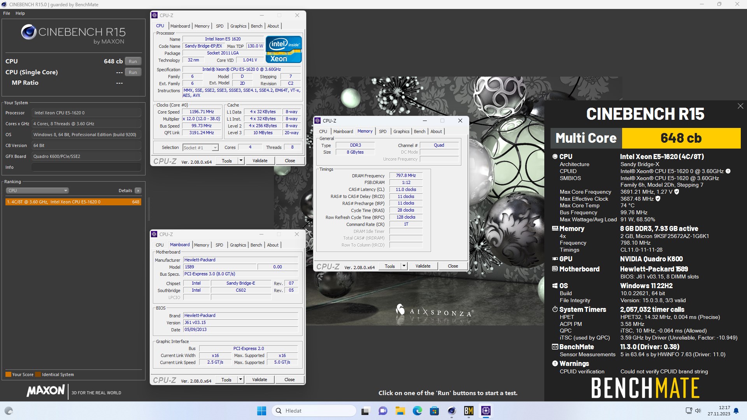Run the CPU (Single Core) test
This screenshot has height=420, width=747.
click(133, 72)
